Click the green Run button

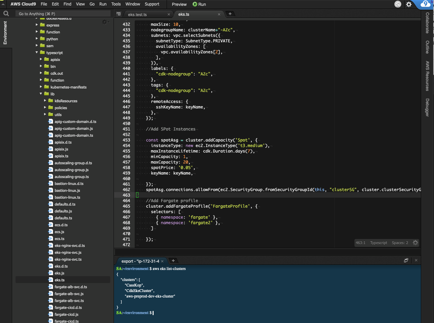[x=199, y=4]
